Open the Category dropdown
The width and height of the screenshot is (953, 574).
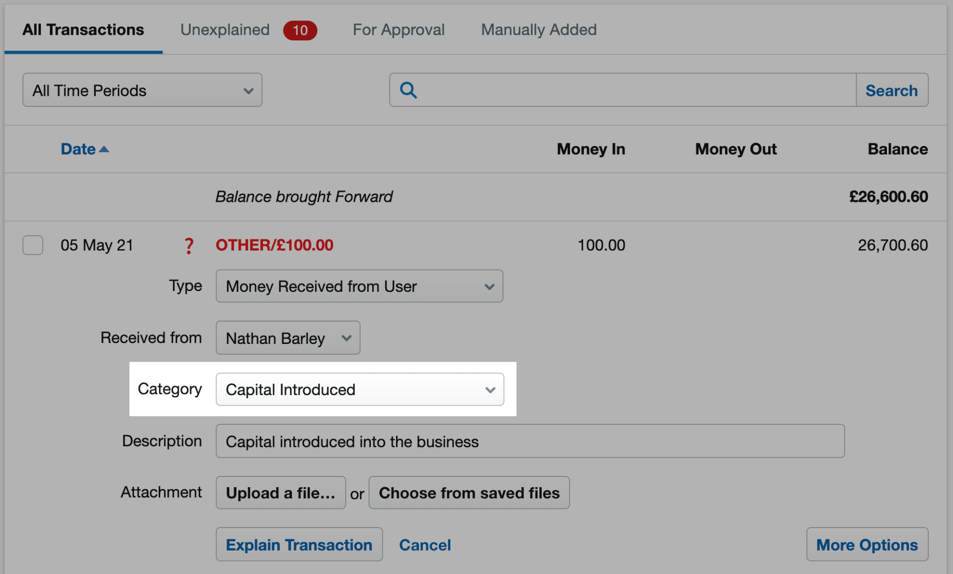360,389
